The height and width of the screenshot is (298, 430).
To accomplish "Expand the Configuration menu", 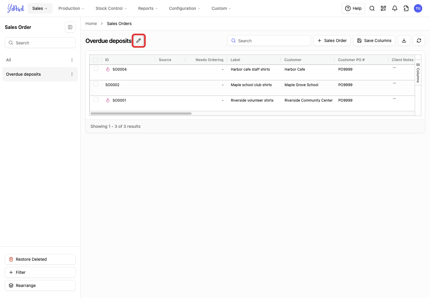I will click(185, 8).
